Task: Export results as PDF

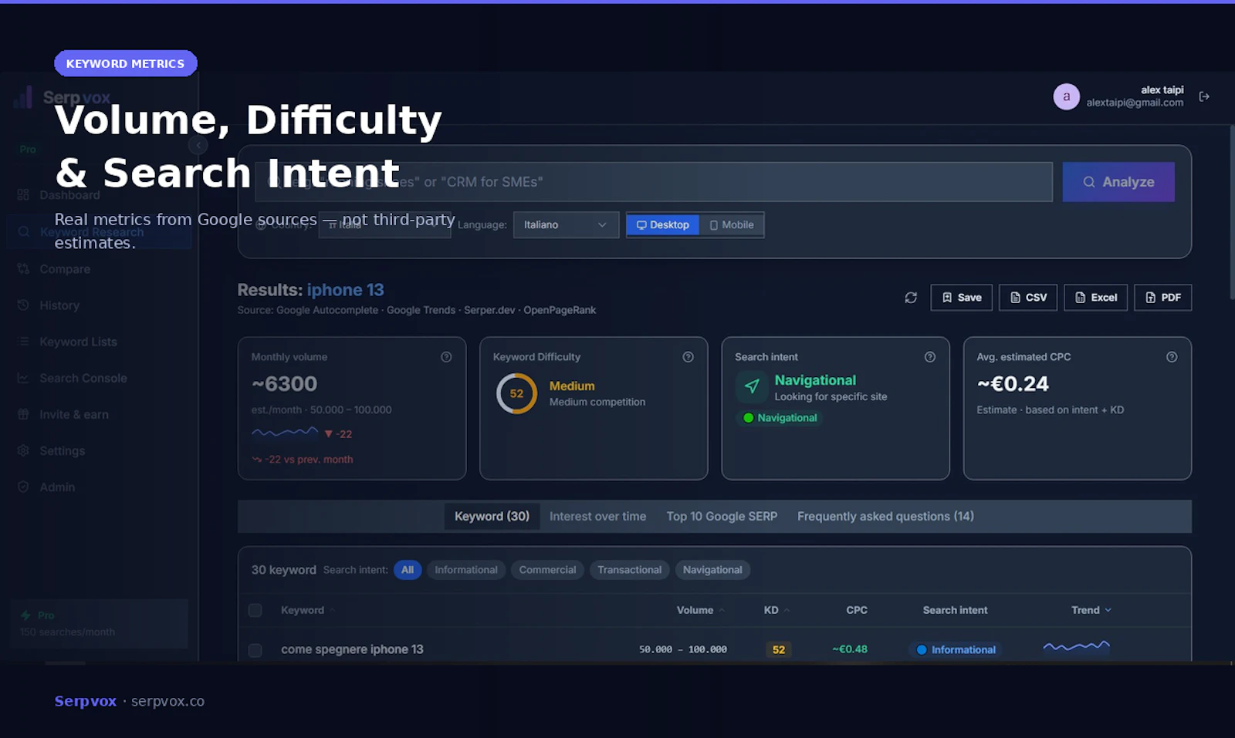Action: point(1163,298)
